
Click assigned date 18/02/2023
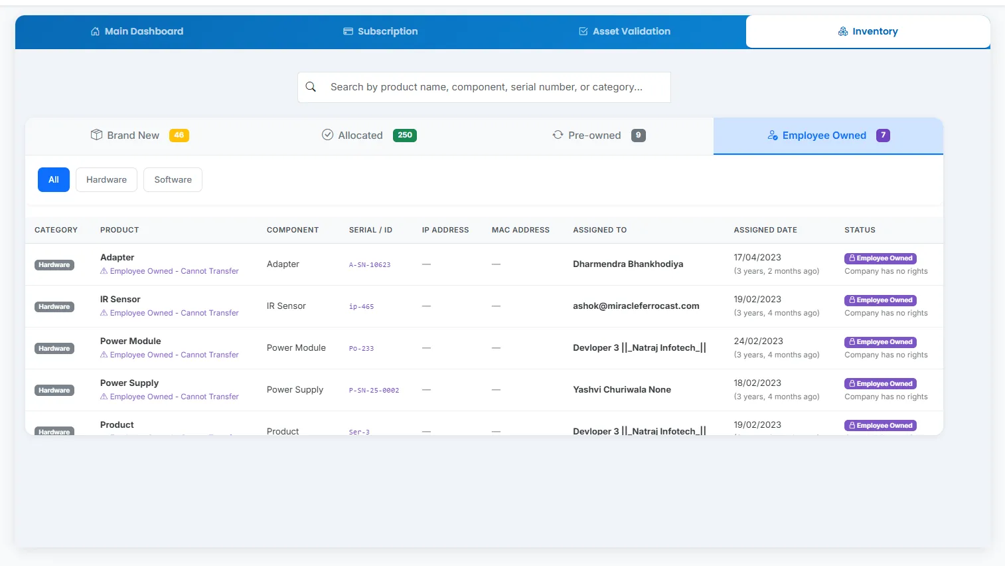(x=757, y=383)
